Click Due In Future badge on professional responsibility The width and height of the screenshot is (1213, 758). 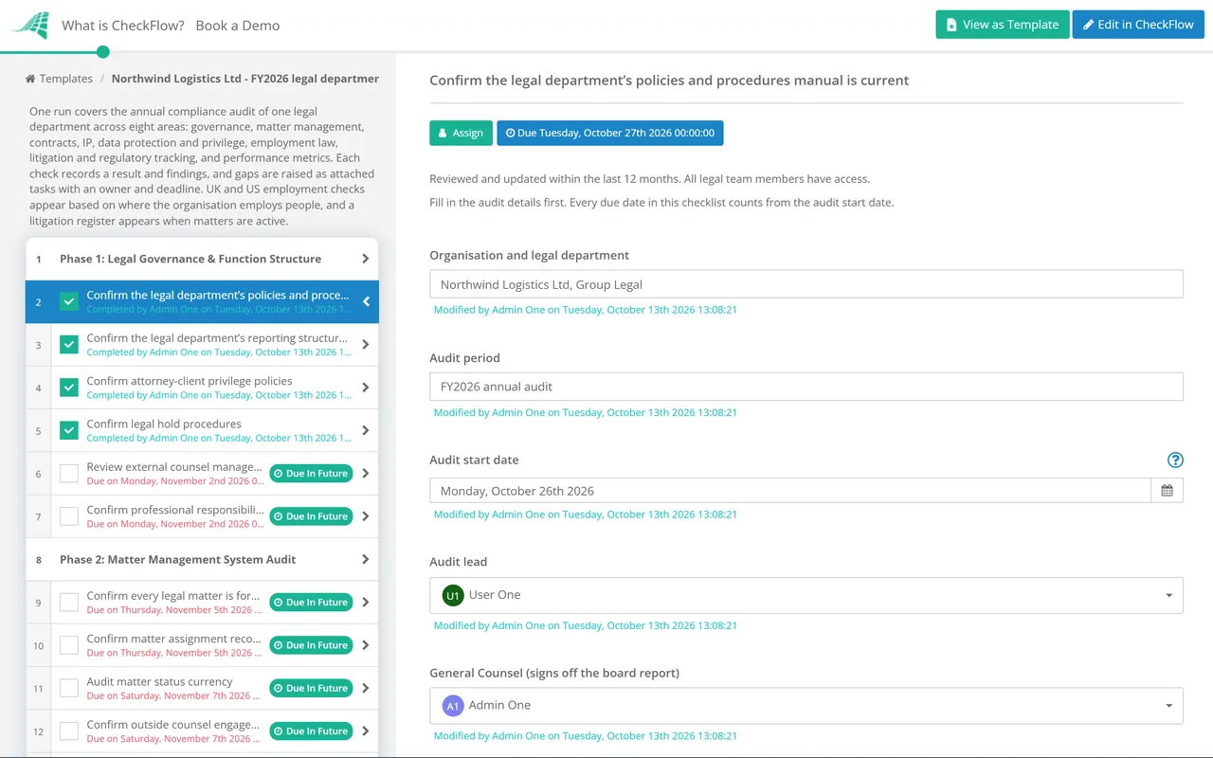pos(311,516)
